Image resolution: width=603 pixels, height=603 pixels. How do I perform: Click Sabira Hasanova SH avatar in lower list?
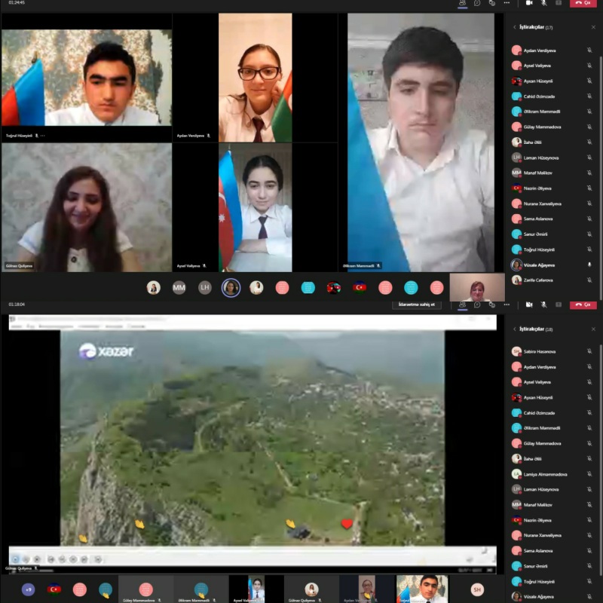516,351
